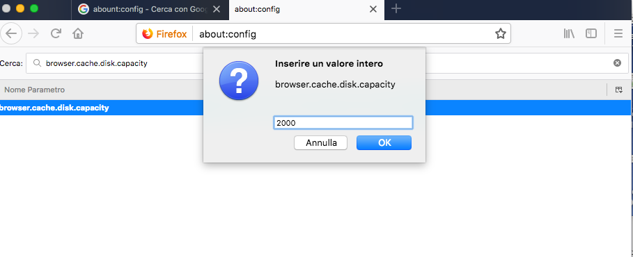Open the Library icon in toolbar
The height and width of the screenshot is (257, 633).
click(x=569, y=34)
